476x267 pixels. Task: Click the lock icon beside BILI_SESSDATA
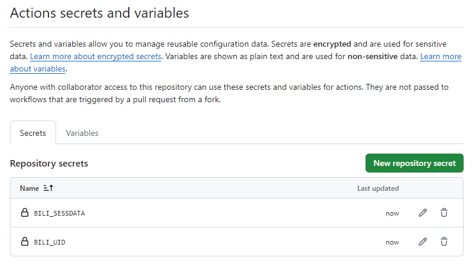pos(25,213)
